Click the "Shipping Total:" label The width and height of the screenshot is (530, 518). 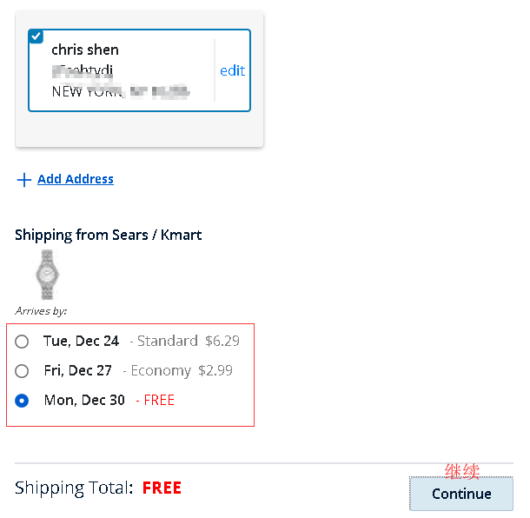coord(74,488)
